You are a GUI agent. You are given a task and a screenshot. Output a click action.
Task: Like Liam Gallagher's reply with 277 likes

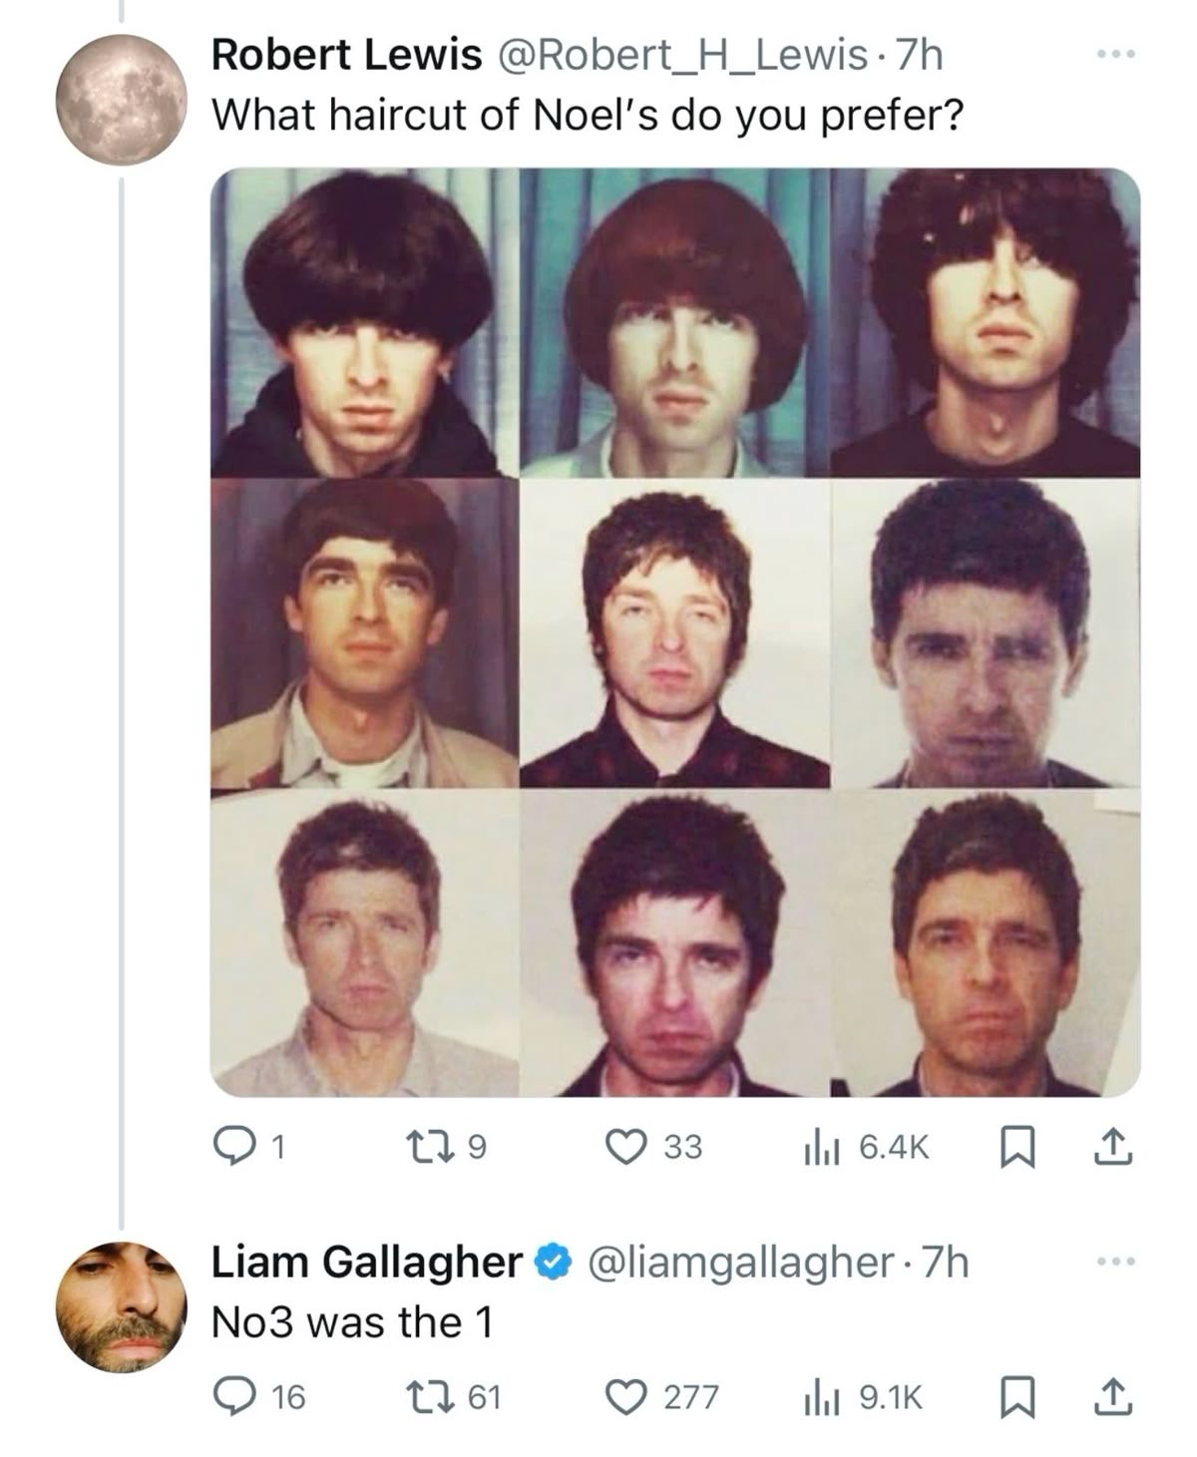[662, 1397]
